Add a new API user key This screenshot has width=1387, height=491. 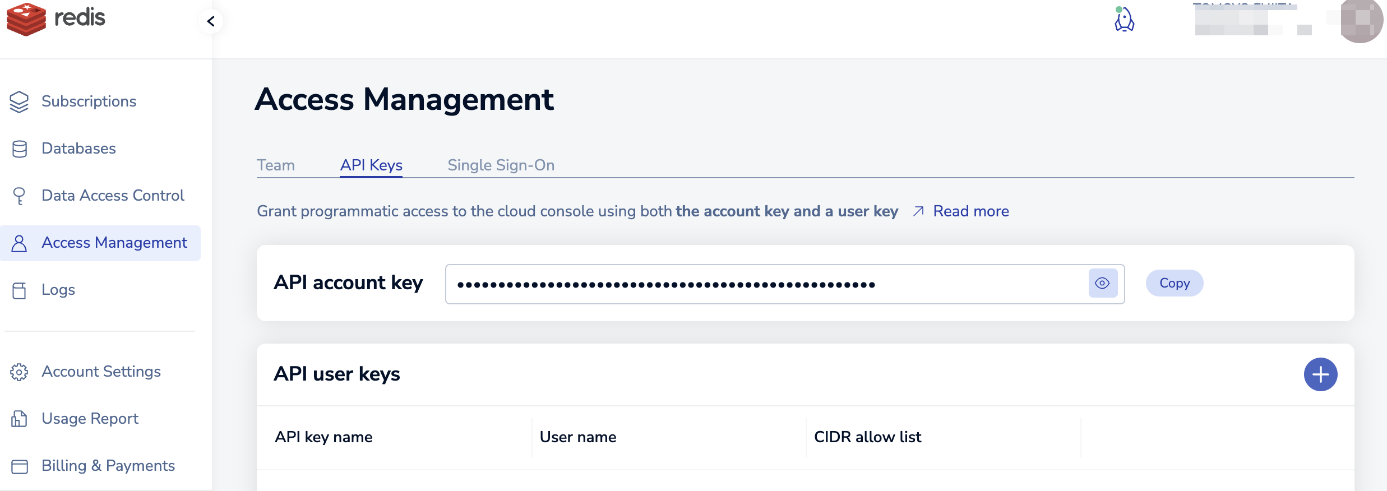(1320, 374)
